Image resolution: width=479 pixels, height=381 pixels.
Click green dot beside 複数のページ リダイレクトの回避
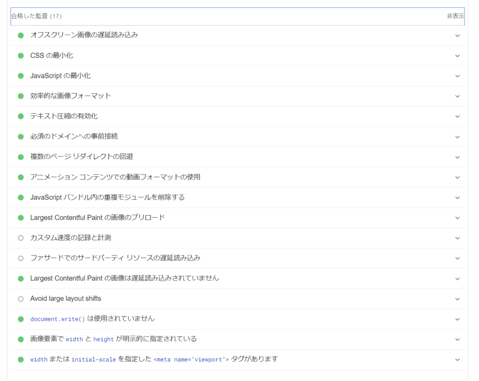point(21,157)
